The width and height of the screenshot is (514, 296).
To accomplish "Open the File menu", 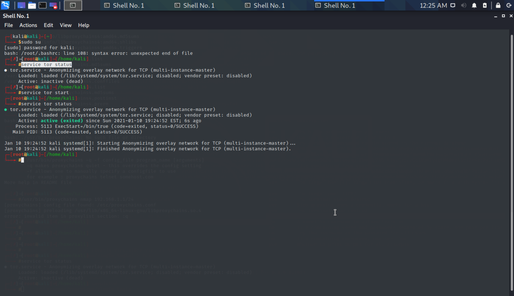I will coord(9,25).
